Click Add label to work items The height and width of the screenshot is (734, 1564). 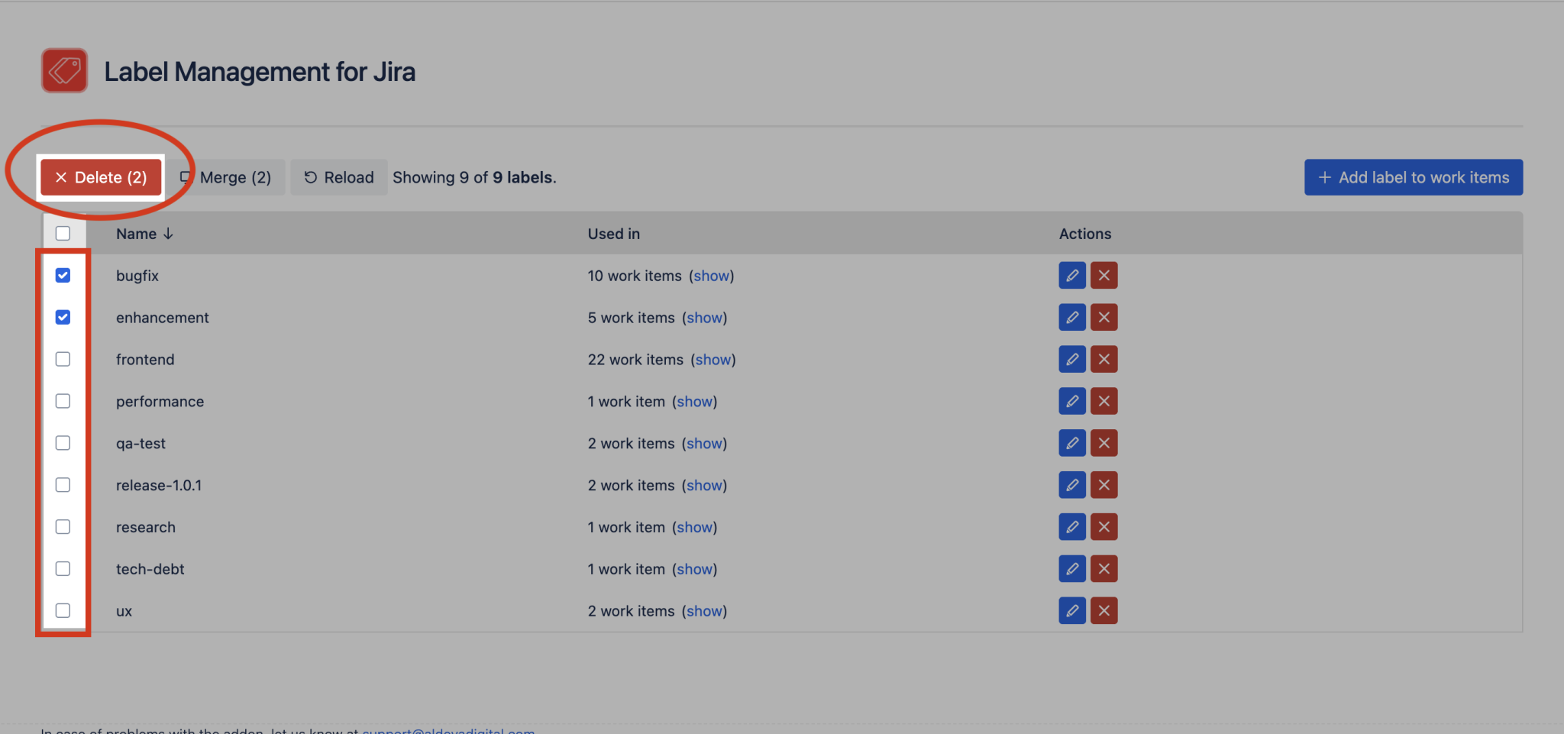coord(1414,177)
